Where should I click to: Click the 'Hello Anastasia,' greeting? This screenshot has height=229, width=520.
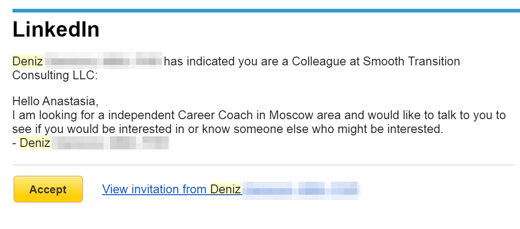pyautogui.click(x=55, y=101)
